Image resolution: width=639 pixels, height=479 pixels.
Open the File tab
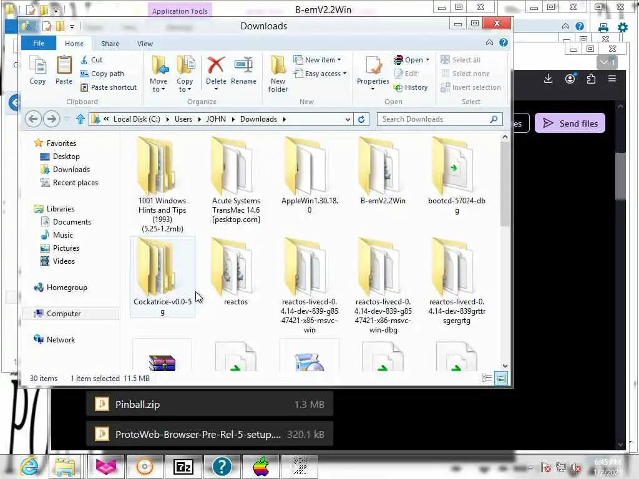39,43
